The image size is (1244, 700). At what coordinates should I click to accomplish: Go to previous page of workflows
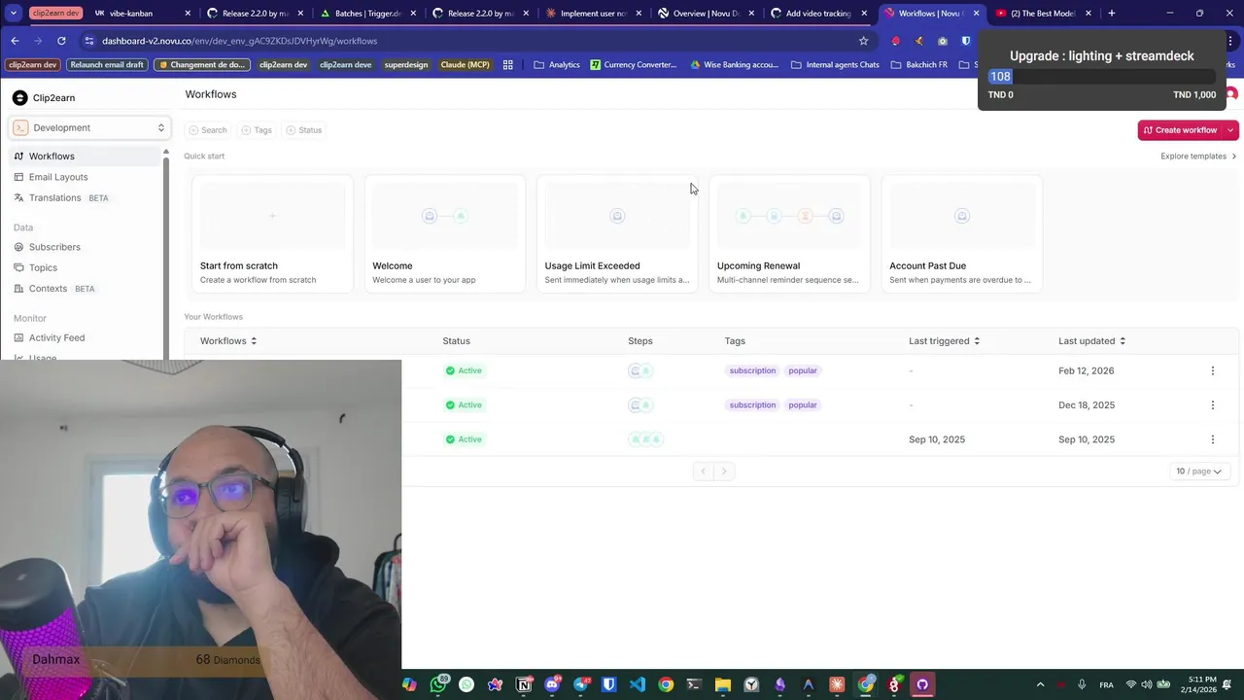704,472
